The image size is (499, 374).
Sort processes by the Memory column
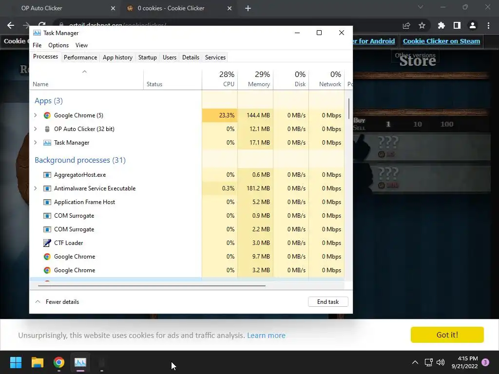255,79
